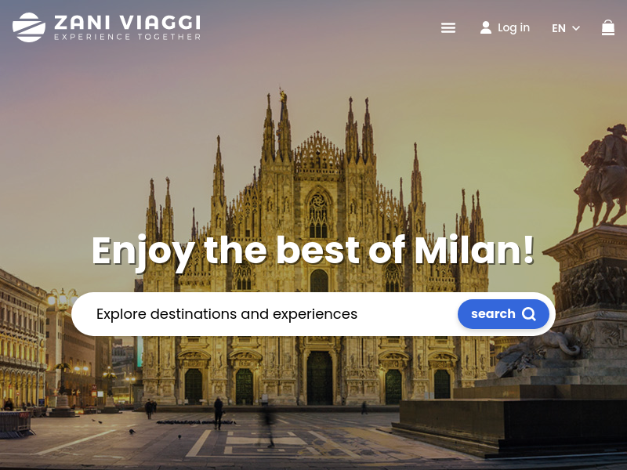The height and width of the screenshot is (470, 627).
Task: Open the hamburger navigation menu
Action: [x=448, y=28]
